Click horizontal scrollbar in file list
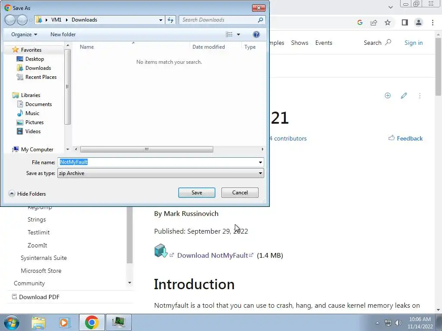442x331 pixels. pos(147,149)
